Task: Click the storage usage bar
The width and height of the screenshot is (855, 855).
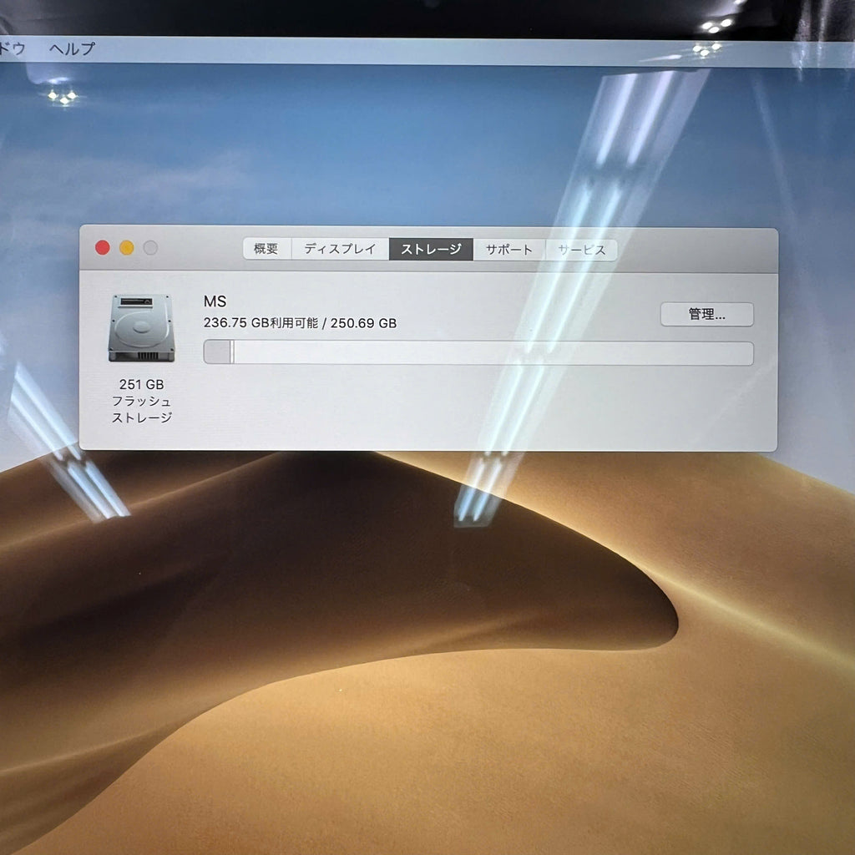Action: click(x=478, y=353)
